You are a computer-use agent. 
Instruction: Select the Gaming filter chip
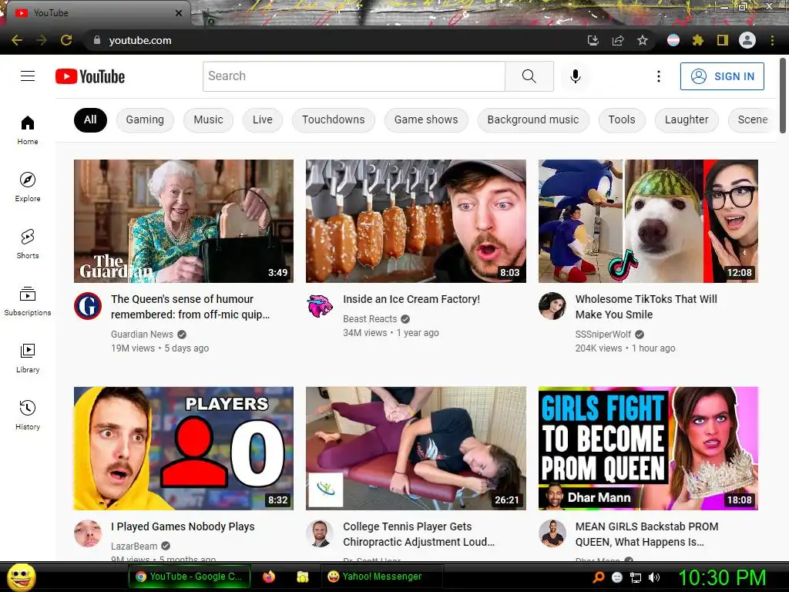[x=145, y=119]
